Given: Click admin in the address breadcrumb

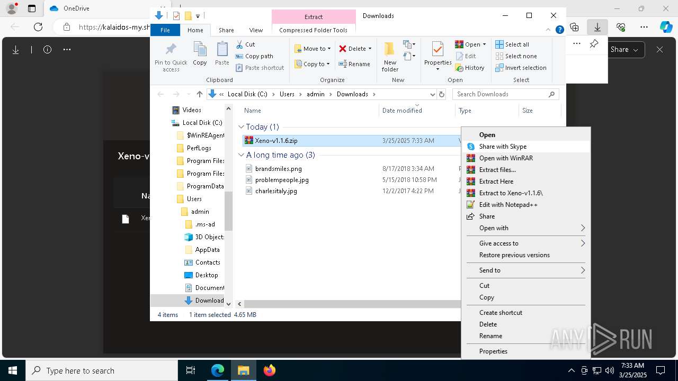Looking at the screenshot, I should pos(316,94).
